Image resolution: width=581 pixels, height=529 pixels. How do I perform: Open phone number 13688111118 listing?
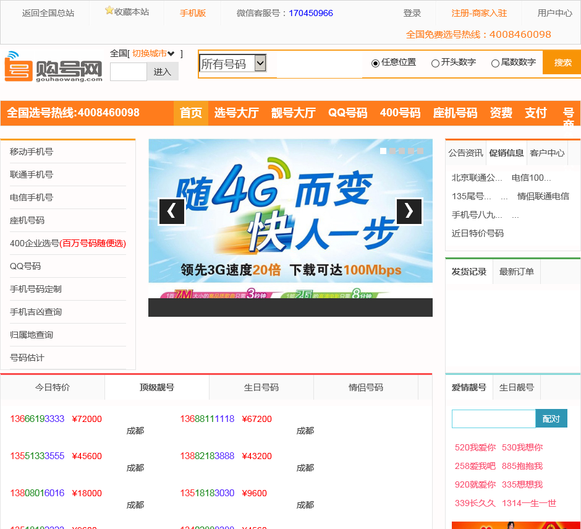[x=207, y=419]
